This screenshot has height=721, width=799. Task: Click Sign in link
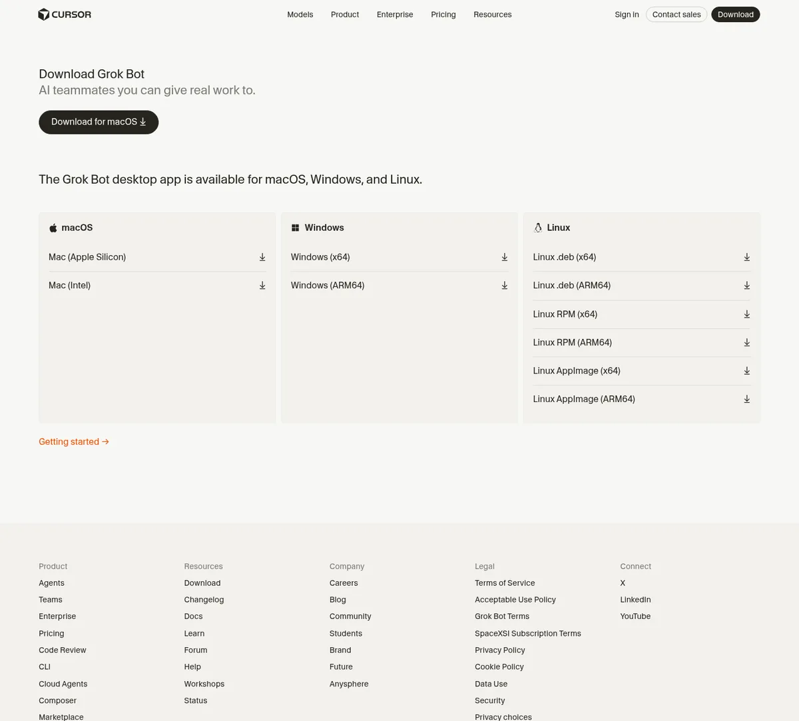point(627,15)
